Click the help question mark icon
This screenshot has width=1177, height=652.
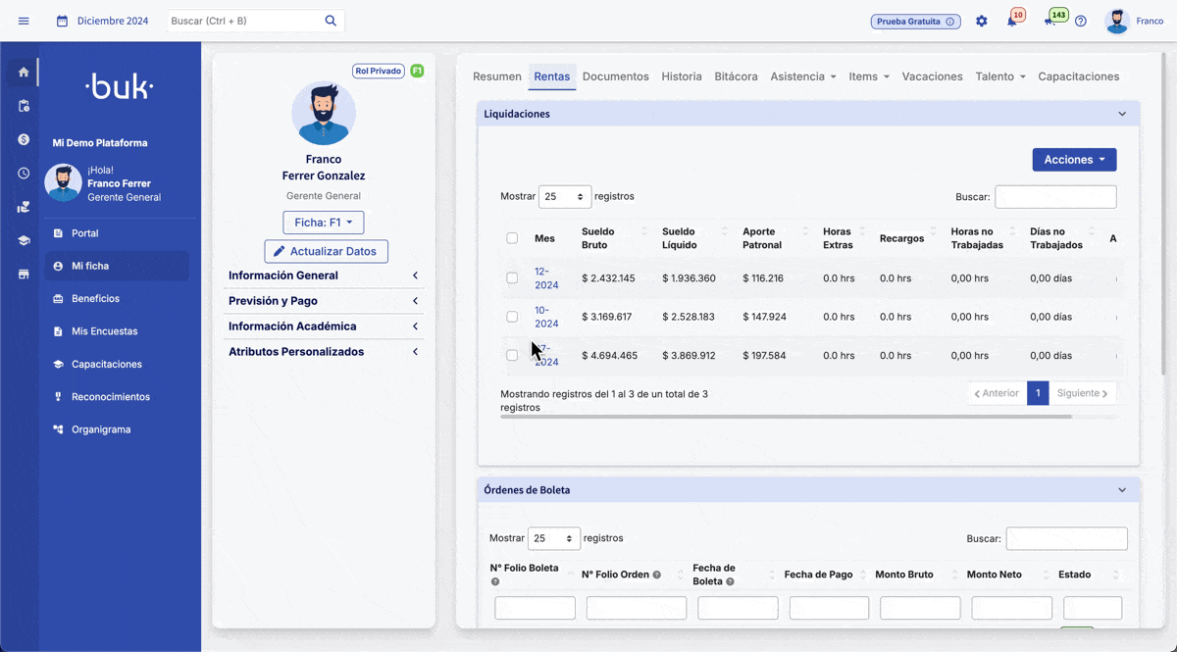click(x=1081, y=21)
